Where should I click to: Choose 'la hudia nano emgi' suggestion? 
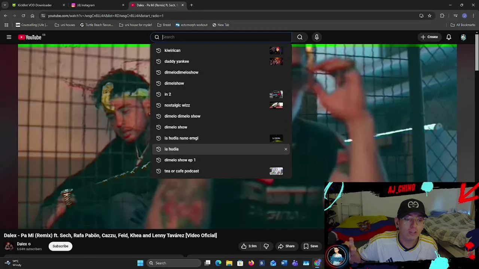tap(221, 138)
